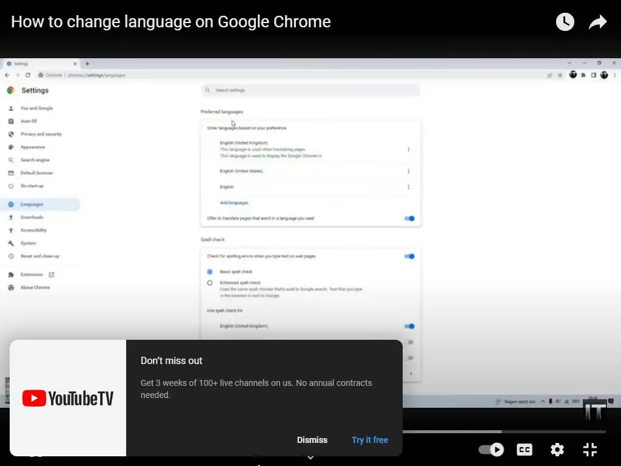Viewport: 621px width, 466px height.
Task: Click the Try it free link
Action: click(x=370, y=440)
